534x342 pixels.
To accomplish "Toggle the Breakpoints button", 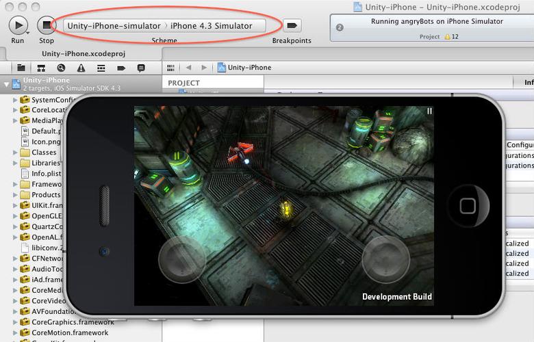I will [x=292, y=25].
